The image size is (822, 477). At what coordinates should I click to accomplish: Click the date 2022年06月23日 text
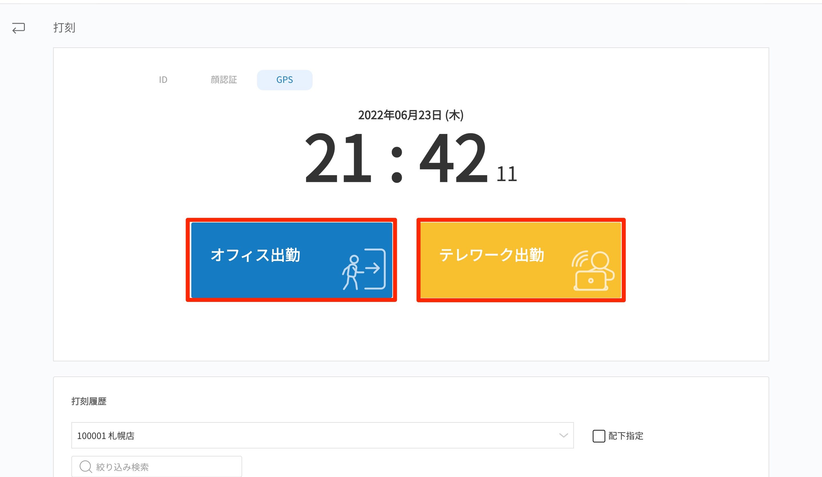[410, 115]
